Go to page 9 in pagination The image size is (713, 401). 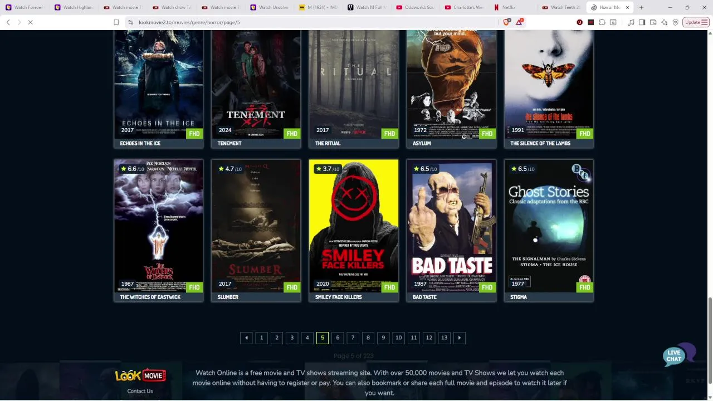coord(383,338)
